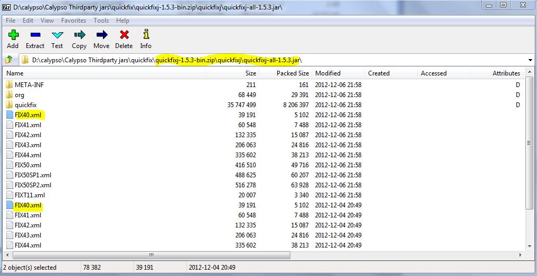The width and height of the screenshot is (537, 276).
Task: Select FIX41.xml dated 2012-12-04
Action: 28,215
